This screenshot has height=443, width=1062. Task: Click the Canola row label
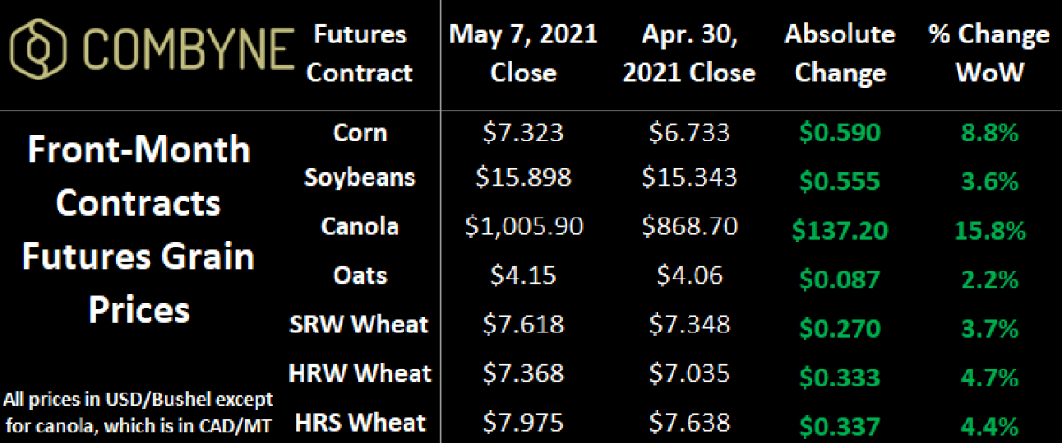pyautogui.click(x=359, y=225)
